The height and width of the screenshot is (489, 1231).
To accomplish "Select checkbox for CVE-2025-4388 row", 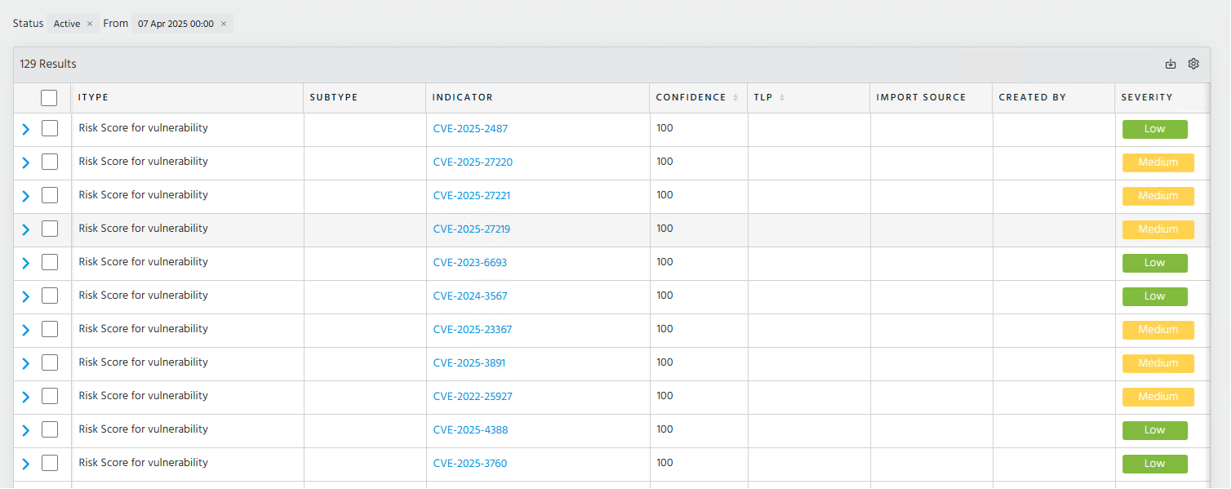I will (50, 429).
